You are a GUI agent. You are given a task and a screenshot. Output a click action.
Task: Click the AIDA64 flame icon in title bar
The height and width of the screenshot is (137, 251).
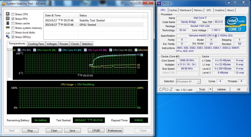click(3, 3)
